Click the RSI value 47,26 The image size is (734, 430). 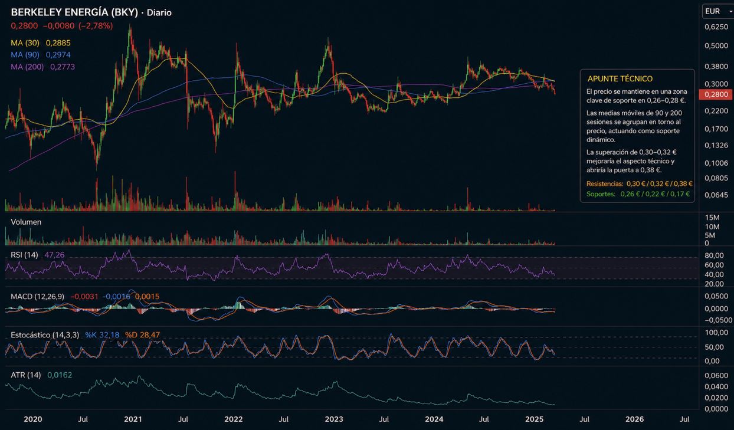[x=54, y=255]
